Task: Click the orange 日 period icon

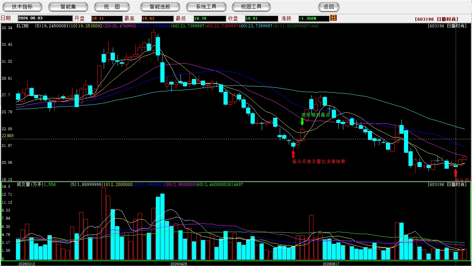Action: click(x=334, y=18)
